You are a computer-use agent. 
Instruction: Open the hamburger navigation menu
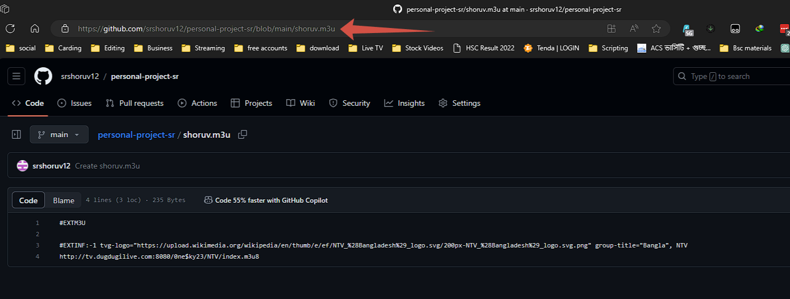point(16,76)
